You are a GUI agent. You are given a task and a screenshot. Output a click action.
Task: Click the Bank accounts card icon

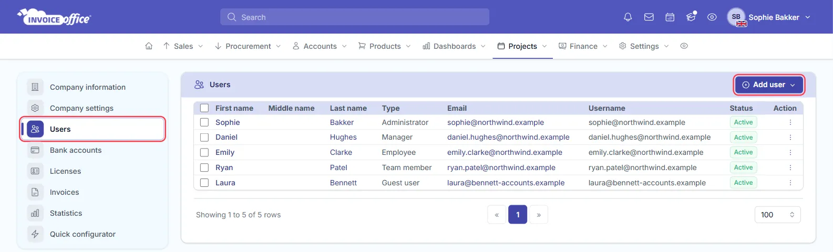pyautogui.click(x=35, y=150)
